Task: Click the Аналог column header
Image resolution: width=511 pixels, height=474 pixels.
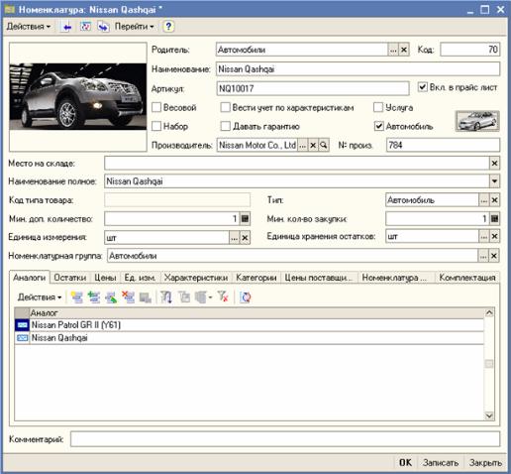Action: click(256, 312)
